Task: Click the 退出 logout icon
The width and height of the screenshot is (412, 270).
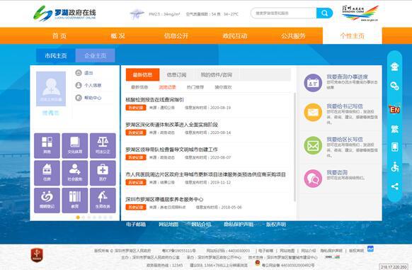Action: coord(79,72)
